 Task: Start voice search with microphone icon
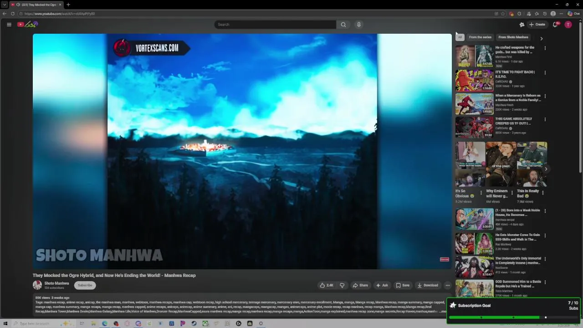pyautogui.click(x=359, y=25)
